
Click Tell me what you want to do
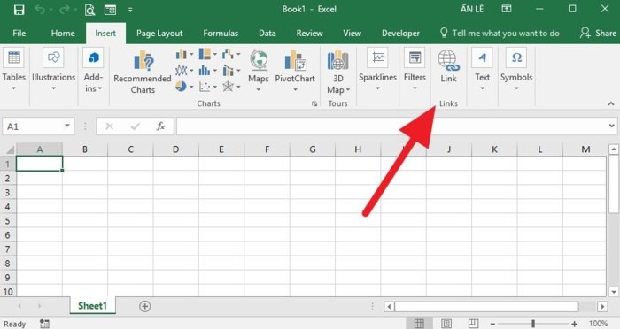click(x=500, y=34)
